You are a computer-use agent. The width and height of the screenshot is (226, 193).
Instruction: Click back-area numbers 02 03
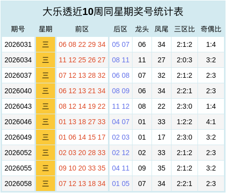pos(120,137)
